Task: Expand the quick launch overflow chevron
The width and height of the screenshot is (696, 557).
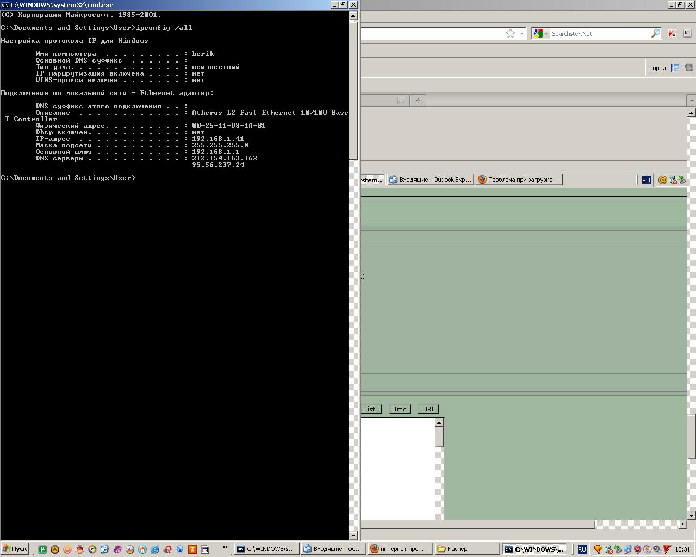Action: [225, 547]
